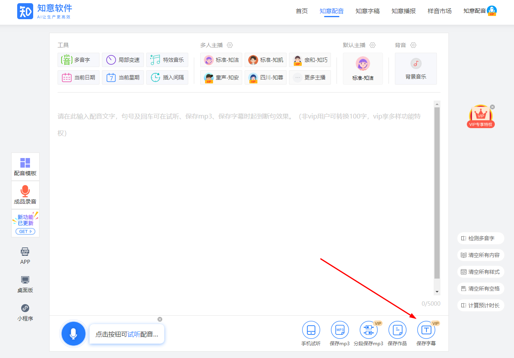Select the 局部变速 speed tool

pos(123,60)
